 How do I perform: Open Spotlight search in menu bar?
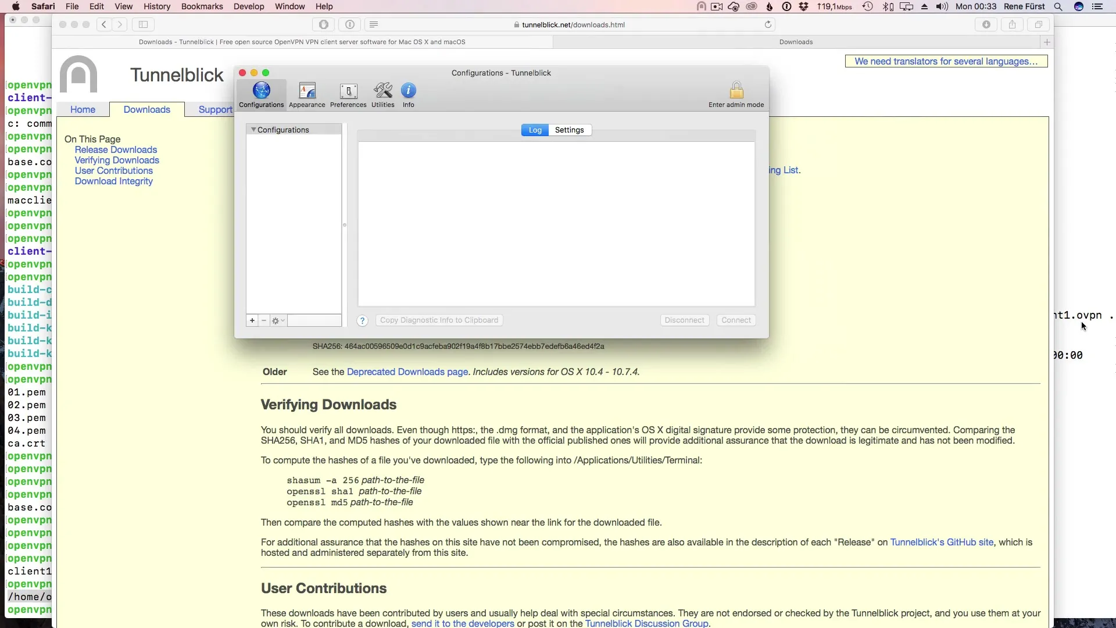(x=1058, y=6)
